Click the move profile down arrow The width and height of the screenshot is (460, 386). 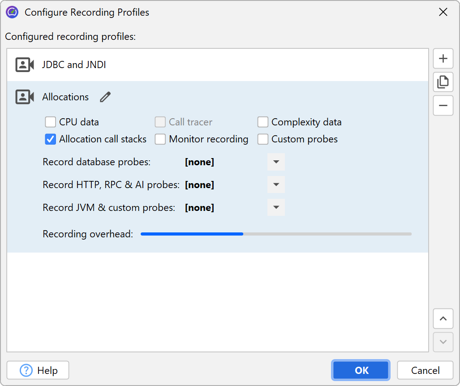443,342
